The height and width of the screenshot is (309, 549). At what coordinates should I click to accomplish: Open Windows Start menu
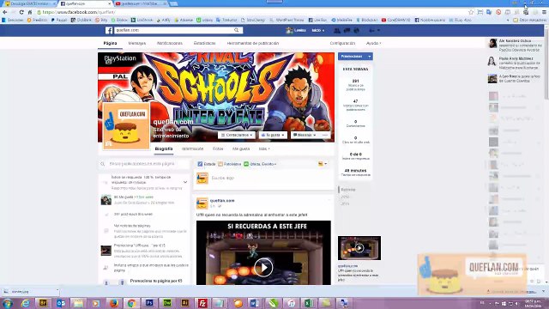[x=8, y=303]
